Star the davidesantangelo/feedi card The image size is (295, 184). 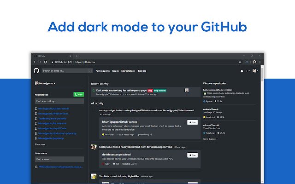[x=192, y=155]
